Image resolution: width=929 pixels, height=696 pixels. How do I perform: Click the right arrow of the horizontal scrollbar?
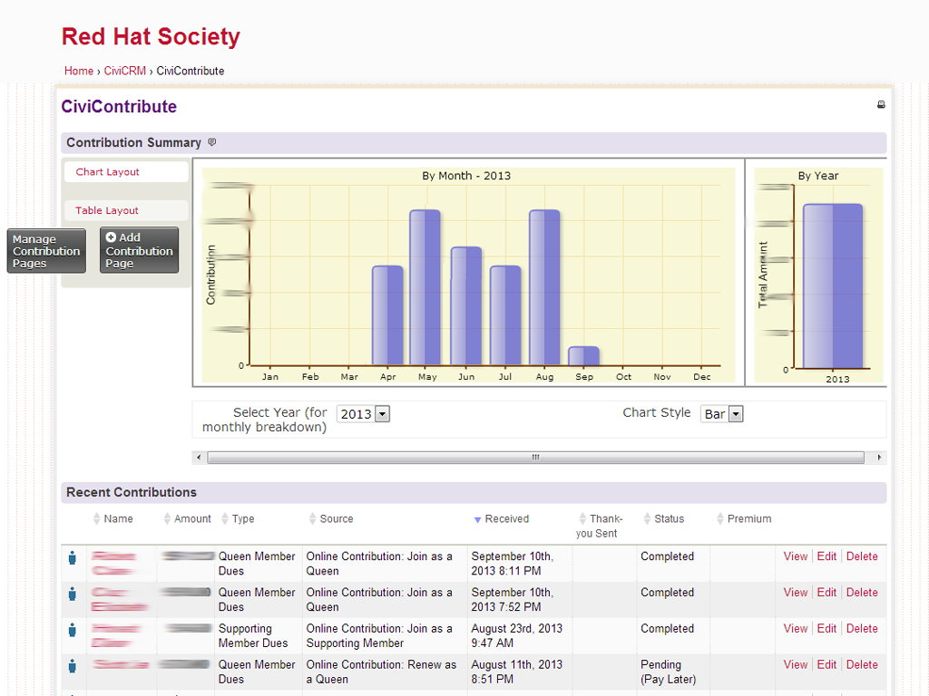pos(878,458)
